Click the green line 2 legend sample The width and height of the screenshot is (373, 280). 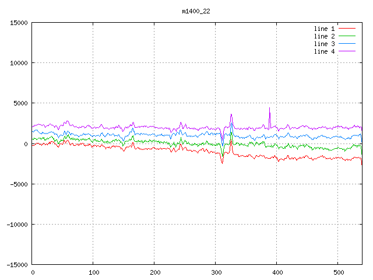tap(347, 36)
